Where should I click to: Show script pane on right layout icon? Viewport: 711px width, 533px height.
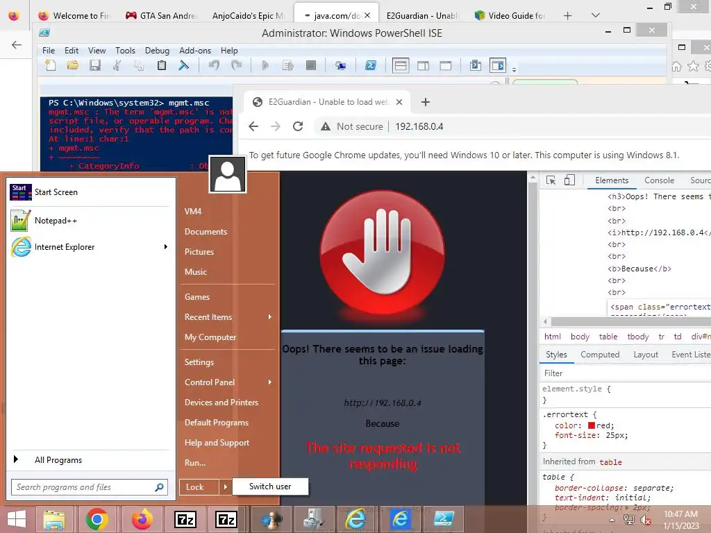(x=423, y=66)
